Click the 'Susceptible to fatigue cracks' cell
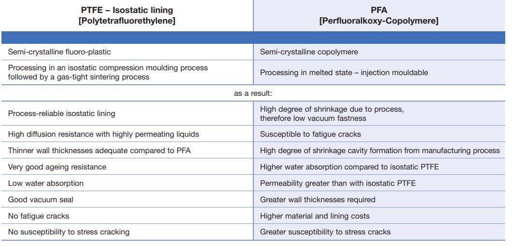The height and width of the screenshot is (246, 512). [310, 134]
